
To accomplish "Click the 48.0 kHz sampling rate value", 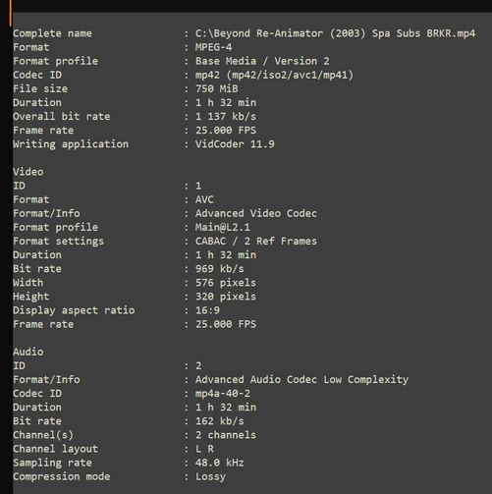I will click(x=220, y=463).
